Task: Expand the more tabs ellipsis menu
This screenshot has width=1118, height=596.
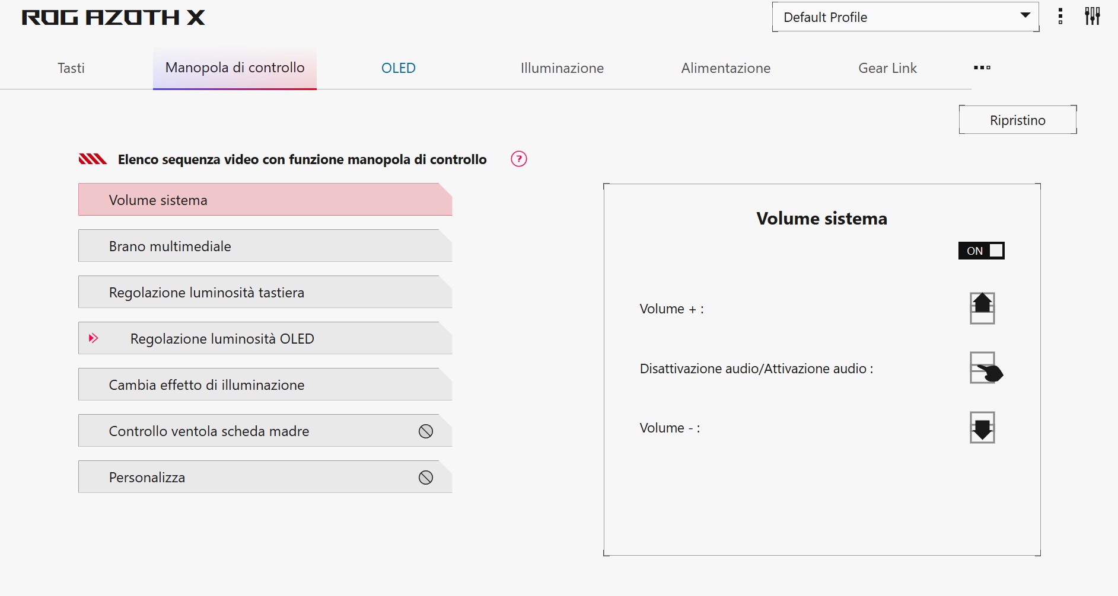Action: (982, 68)
